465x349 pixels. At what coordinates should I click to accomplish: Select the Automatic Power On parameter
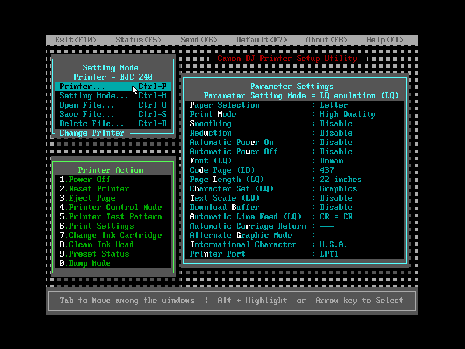[x=295, y=142]
